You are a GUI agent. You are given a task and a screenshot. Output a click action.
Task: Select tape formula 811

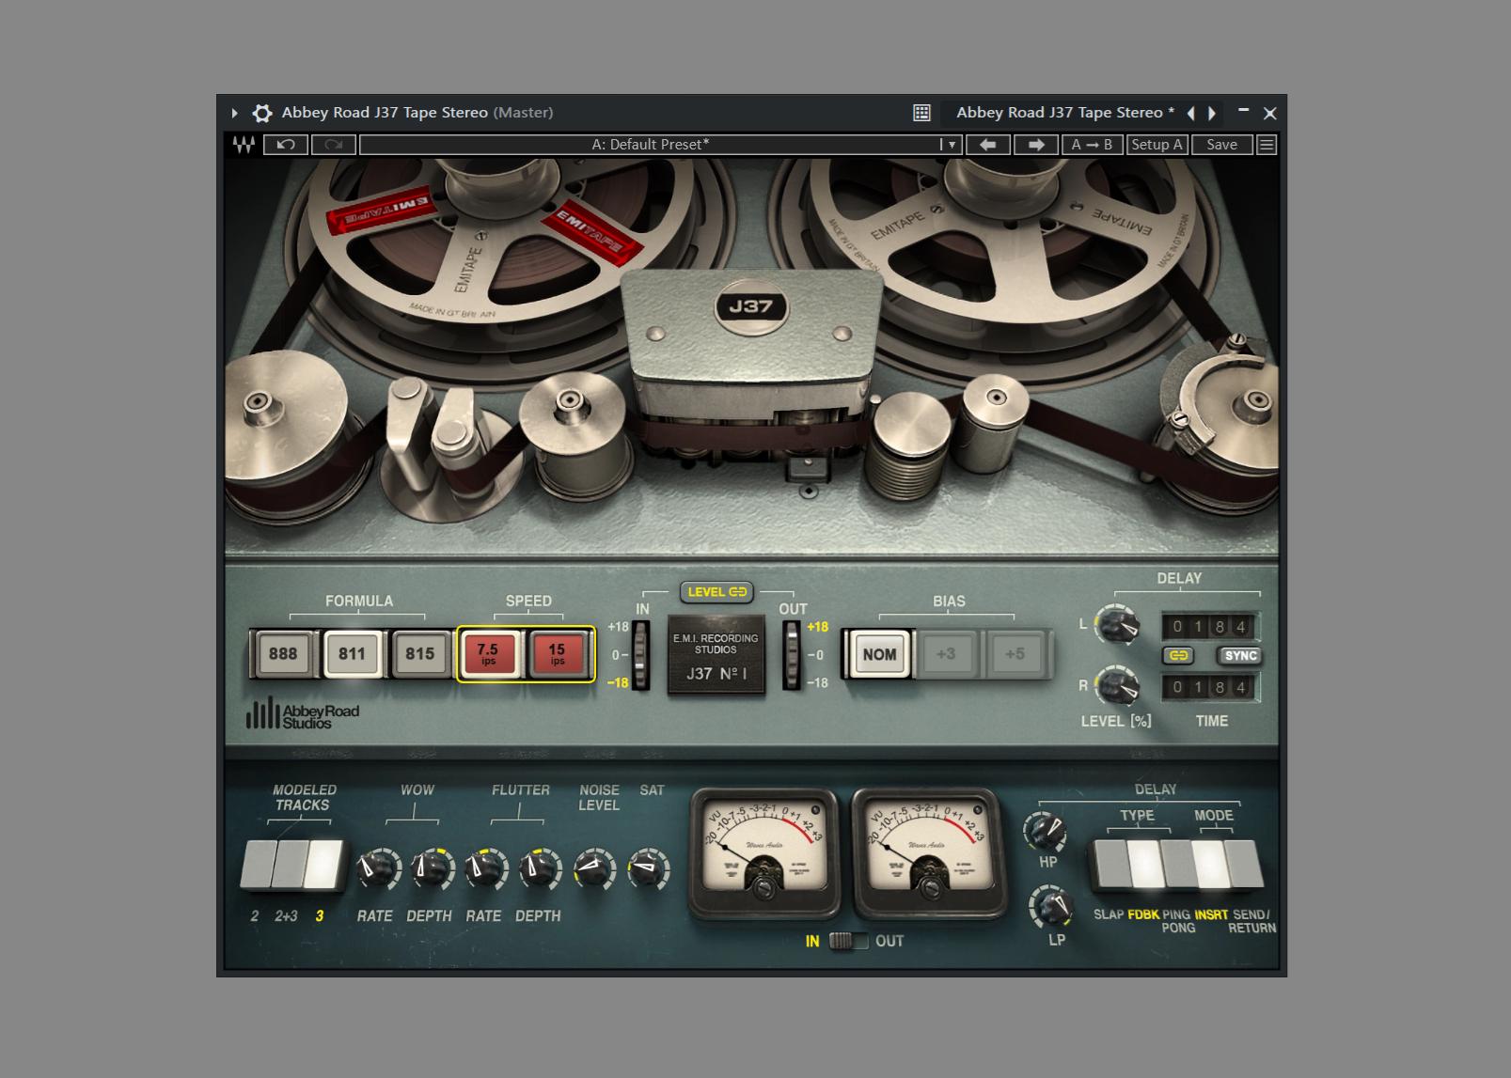(x=352, y=653)
